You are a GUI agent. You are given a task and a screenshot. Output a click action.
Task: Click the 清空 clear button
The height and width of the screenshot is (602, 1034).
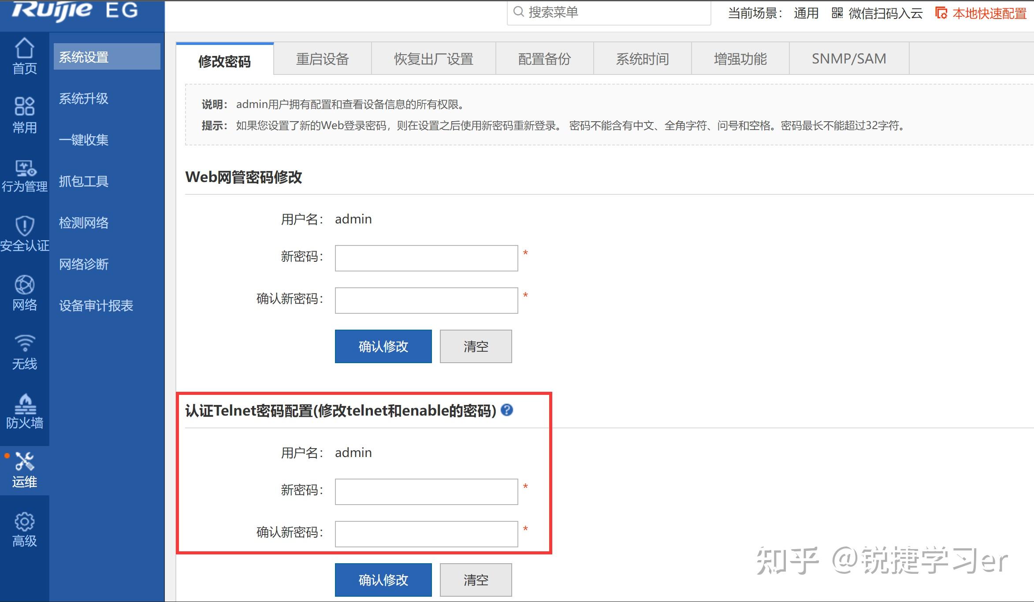475,346
